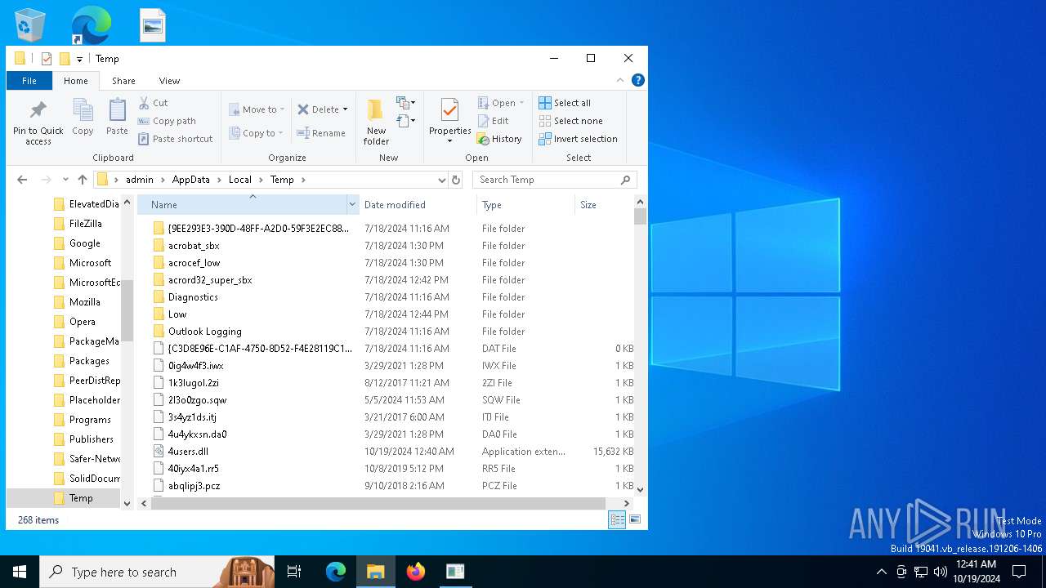Screen dimensions: 1046x588
Task: Select the 2l3o0zgo.sqw file
Action: pos(197,400)
